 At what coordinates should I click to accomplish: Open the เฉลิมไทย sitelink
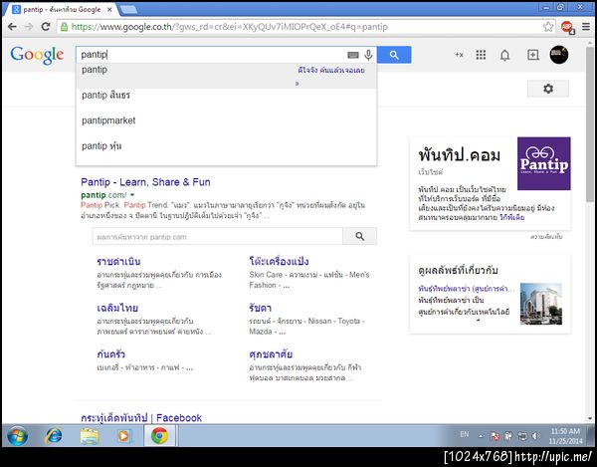[x=117, y=308]
